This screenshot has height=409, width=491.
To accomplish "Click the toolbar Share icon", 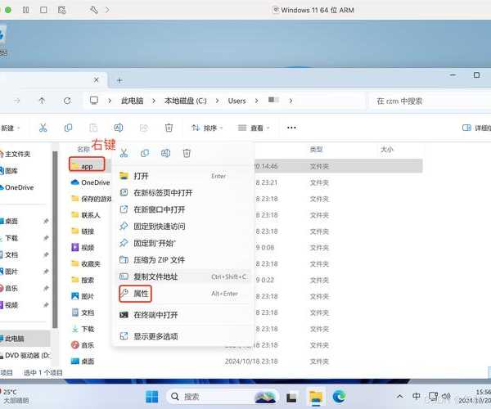I will pos(143,128).
